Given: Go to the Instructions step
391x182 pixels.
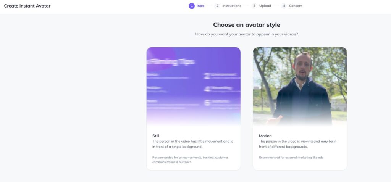Looking at the screenshot, I should pos(232,6).
